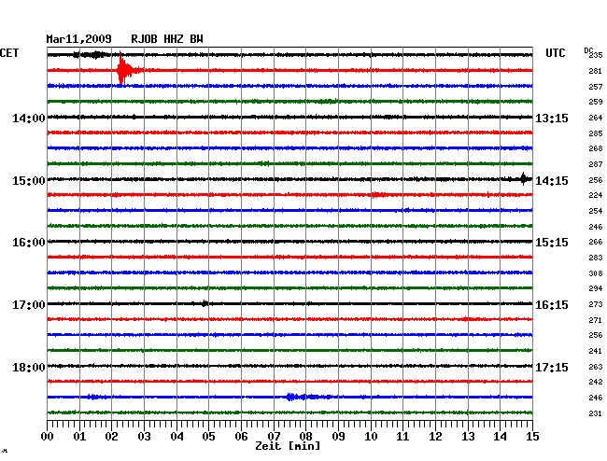Click the small black burst on the 17:00 trace
The width and height of the screenshot is (607, 461).
(x=204, y=303)
